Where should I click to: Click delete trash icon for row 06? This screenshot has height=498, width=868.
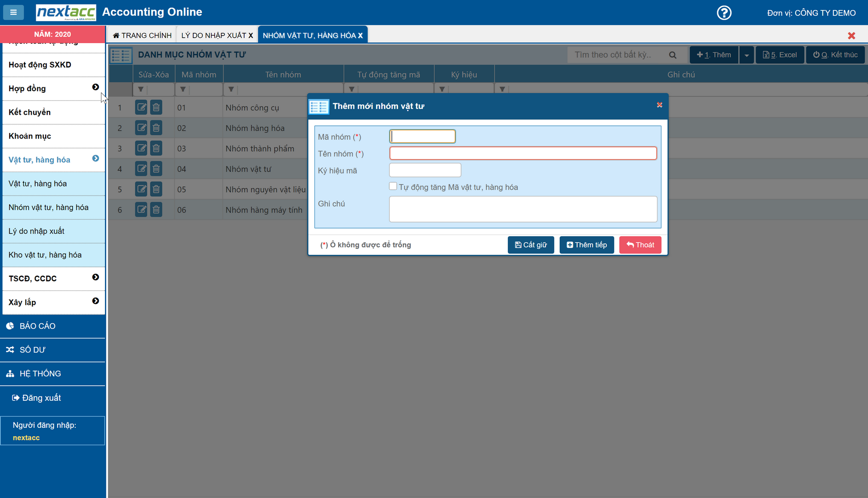pos(156,210)
